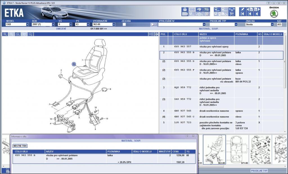Click the illustration layout toggle icon

[x=151, y=34]
